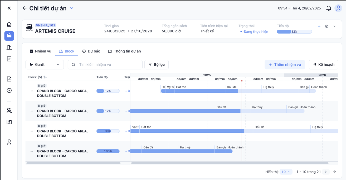The image size is (346, 180).
Task: Click the project settings gear icon
Action: click(327, 27)
